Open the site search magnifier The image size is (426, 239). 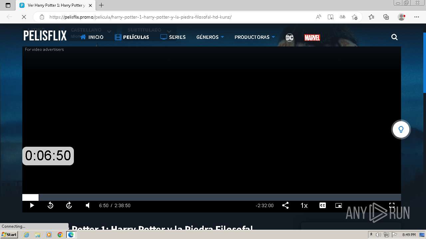point(394,37)
